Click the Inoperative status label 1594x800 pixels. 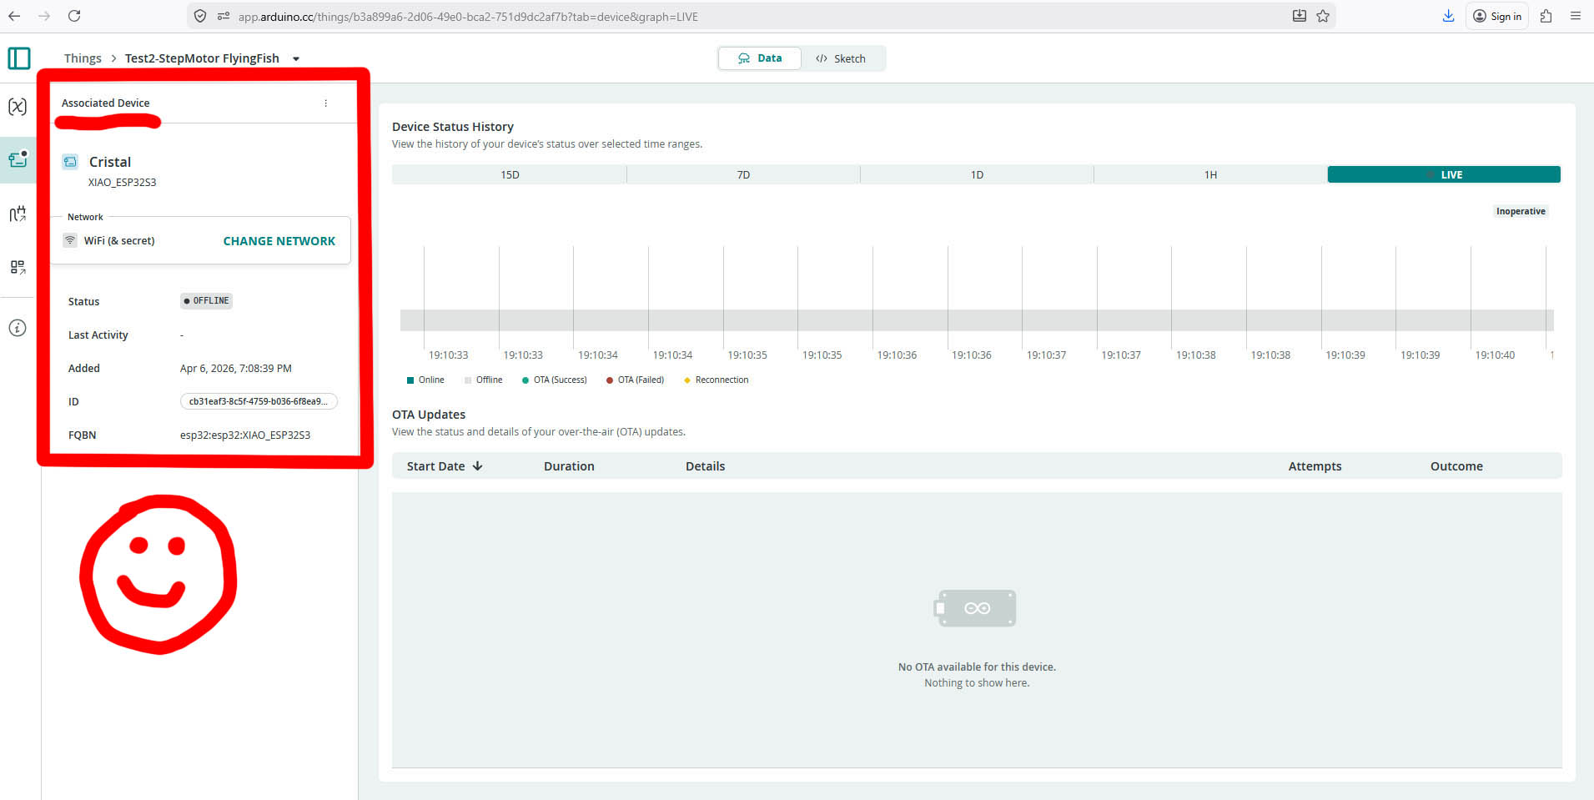click(x=1521, y=212)
